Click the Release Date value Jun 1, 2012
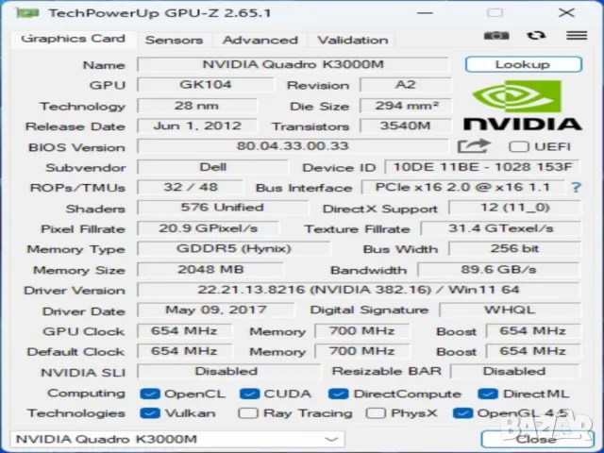Image resolution: width=604 pixels, height=453 pixels. 197,126
